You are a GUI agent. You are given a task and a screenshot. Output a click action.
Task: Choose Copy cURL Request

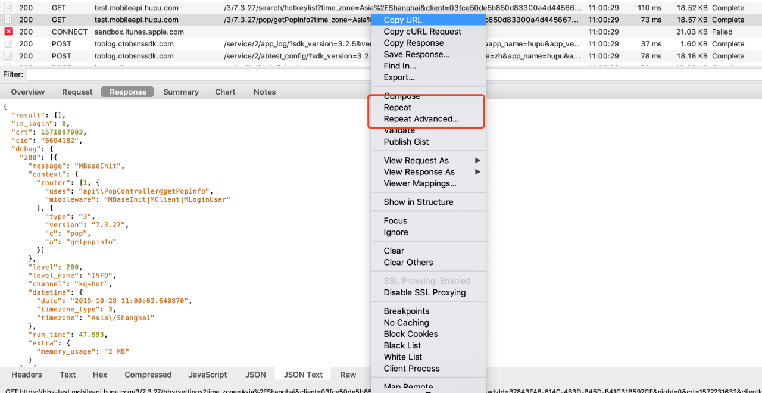tap(422, 32)
